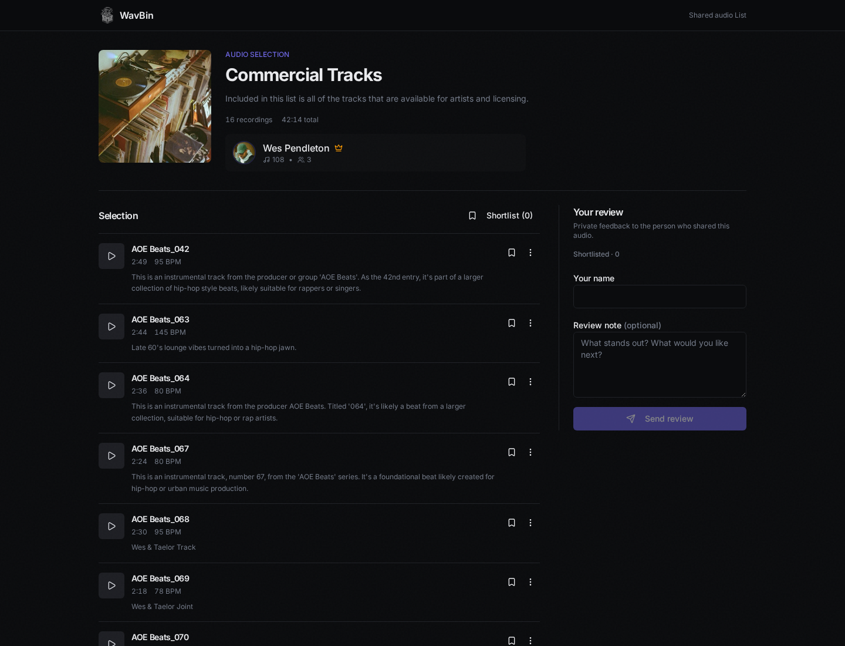This screenshot has height=646, width=845.
Task: Select the 'Wes & Taelor Joint' description
Action: tap(162, 607)
